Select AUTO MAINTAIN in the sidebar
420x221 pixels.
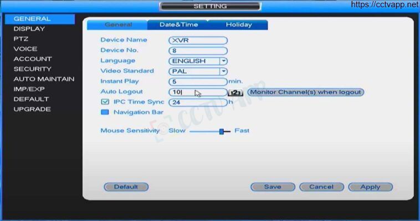[44, 79]
